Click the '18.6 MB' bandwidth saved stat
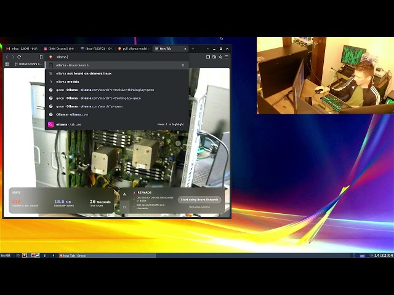This screenshot has height=295, width=394. [x=64, y=203]
